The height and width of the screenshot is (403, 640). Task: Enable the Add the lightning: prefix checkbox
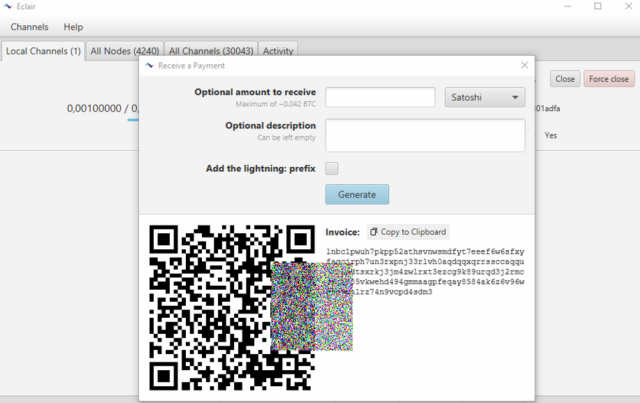pyautogui.click(x=332, y=168)
